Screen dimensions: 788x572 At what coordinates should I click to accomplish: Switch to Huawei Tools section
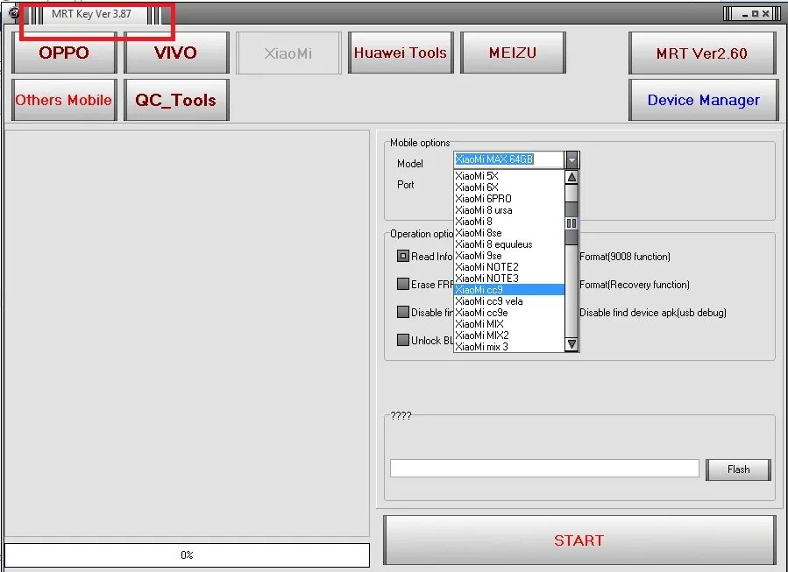tap(401, 53)
